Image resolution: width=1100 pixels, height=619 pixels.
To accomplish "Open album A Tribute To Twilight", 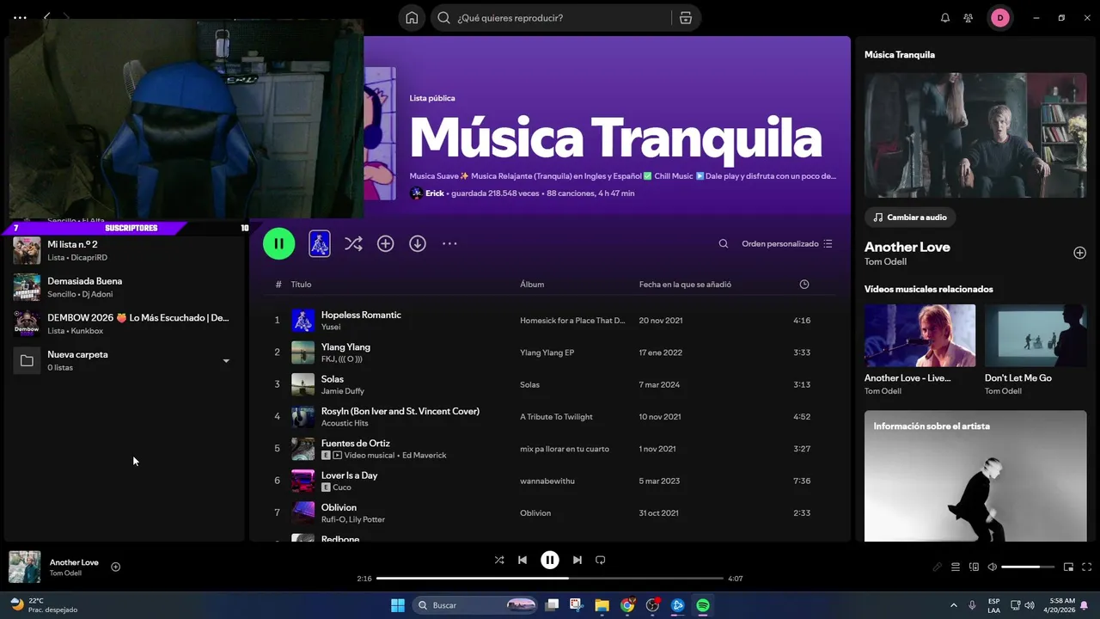I will pyautogui.click(x=556, y=417).
